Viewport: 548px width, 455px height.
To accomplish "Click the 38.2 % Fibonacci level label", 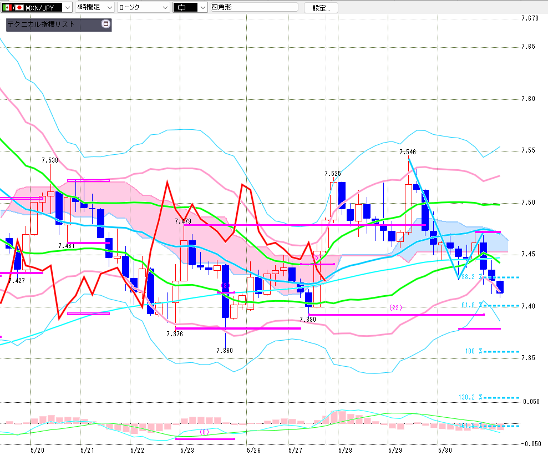I will click(x=471, y=277).
